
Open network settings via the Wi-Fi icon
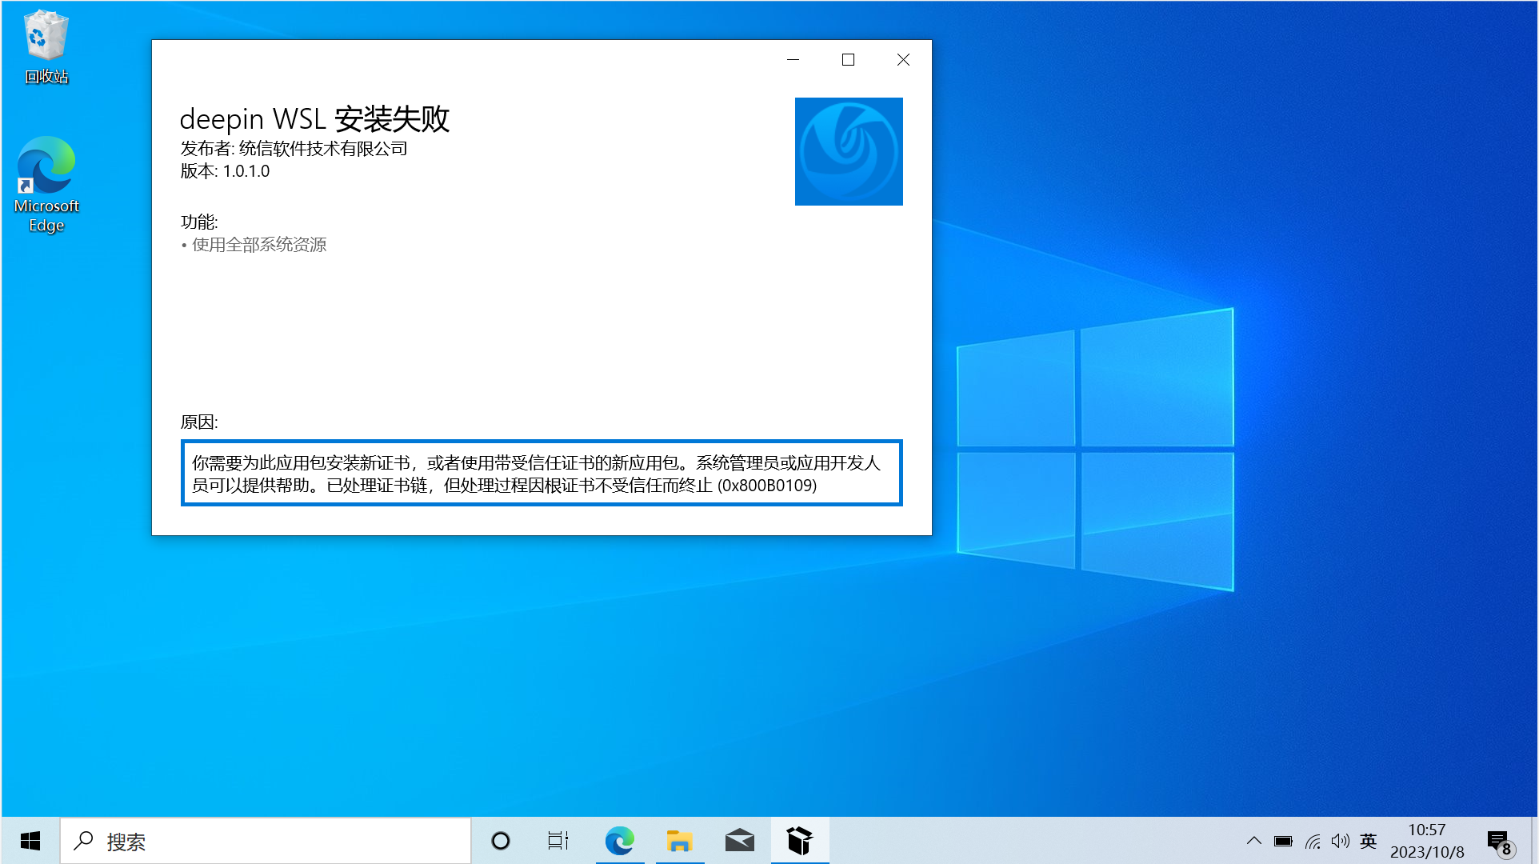point(1312,841)
